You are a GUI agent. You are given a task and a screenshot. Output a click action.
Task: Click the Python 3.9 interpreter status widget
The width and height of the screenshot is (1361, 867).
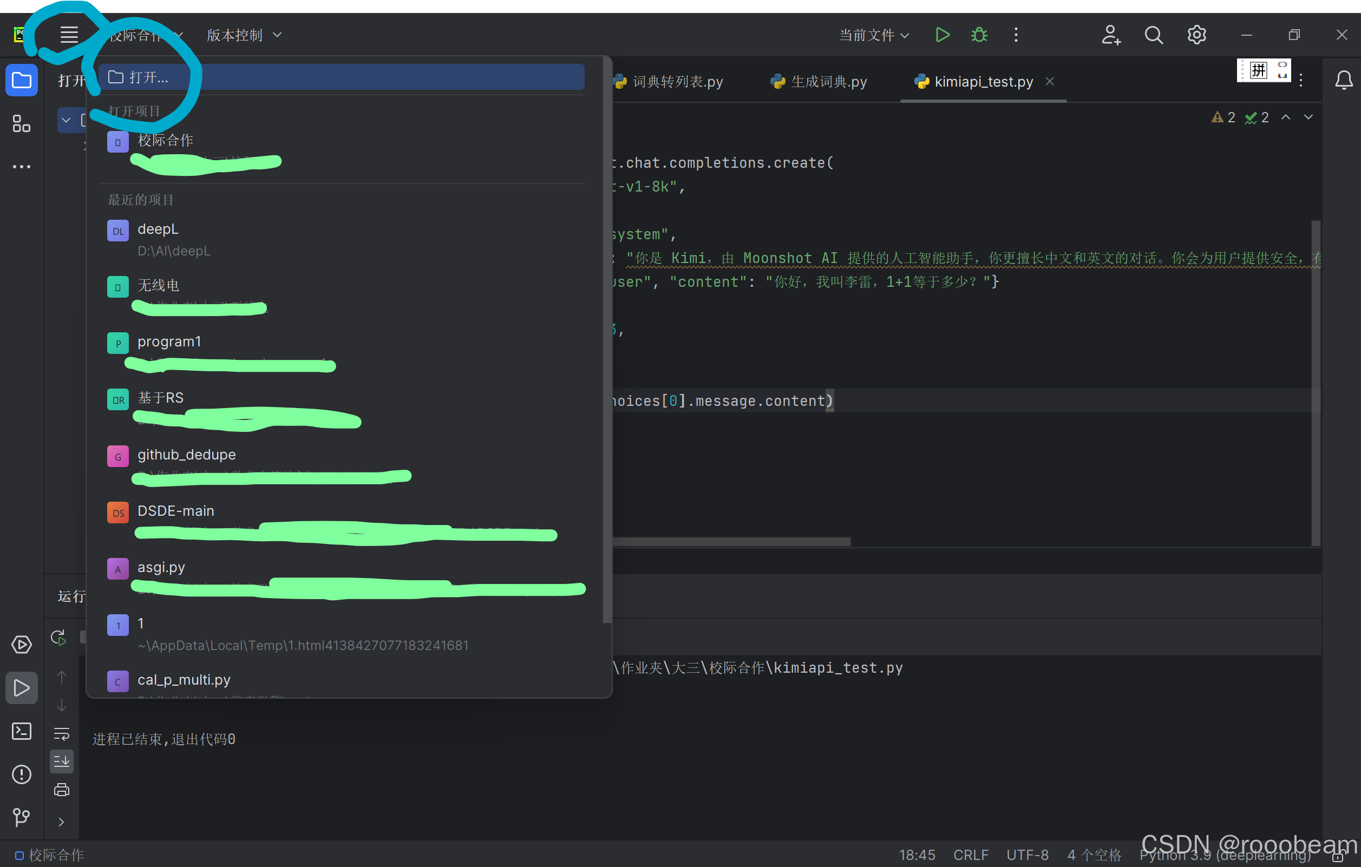coord(1224,855)
